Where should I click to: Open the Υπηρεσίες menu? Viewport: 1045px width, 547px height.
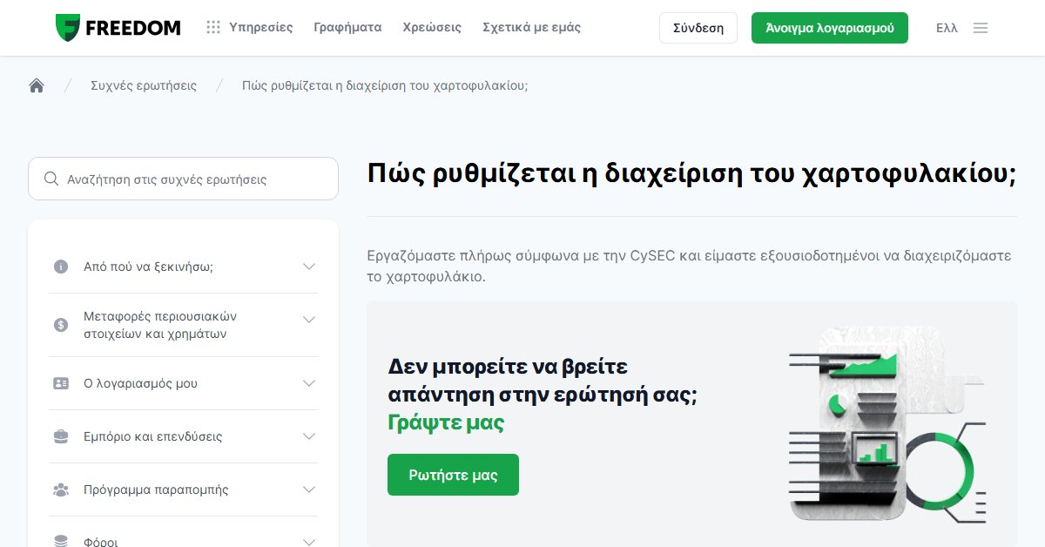261,28
